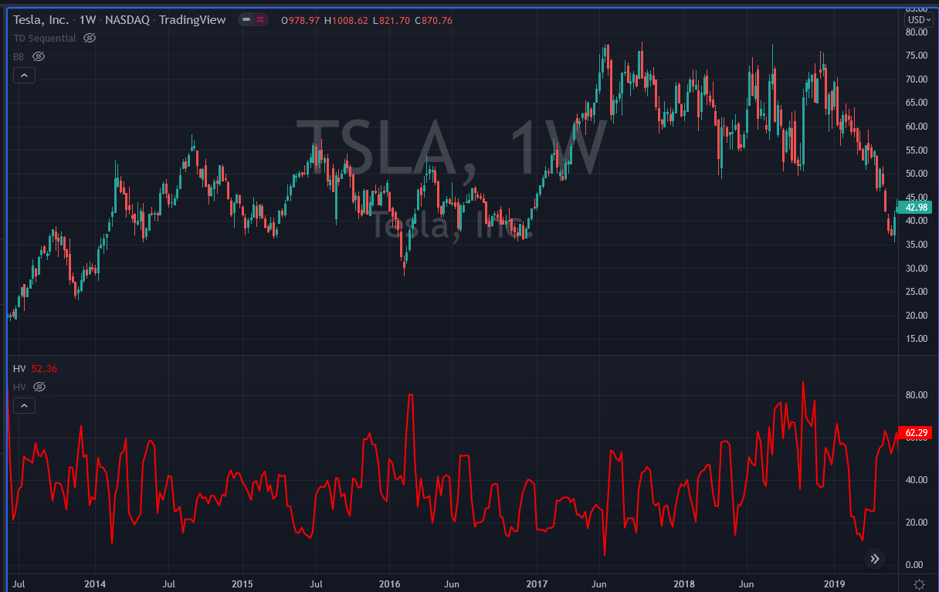
Task: Click the 15.00 level on the price scale
Action: tap(917, 339)
